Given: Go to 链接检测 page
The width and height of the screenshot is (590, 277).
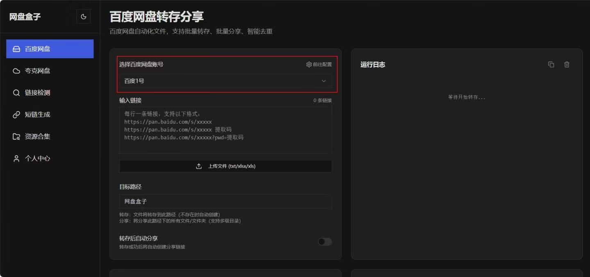Looking at the screenshot, I should pos(50,93).
